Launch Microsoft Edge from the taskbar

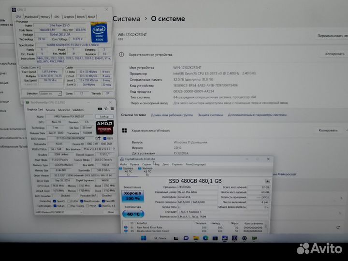[205, 238]
